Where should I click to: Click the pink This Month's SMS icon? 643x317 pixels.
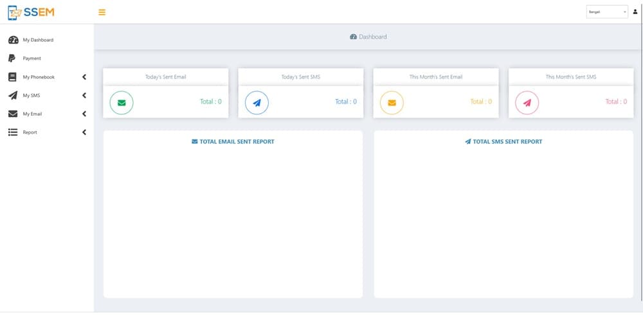(527, 103)
